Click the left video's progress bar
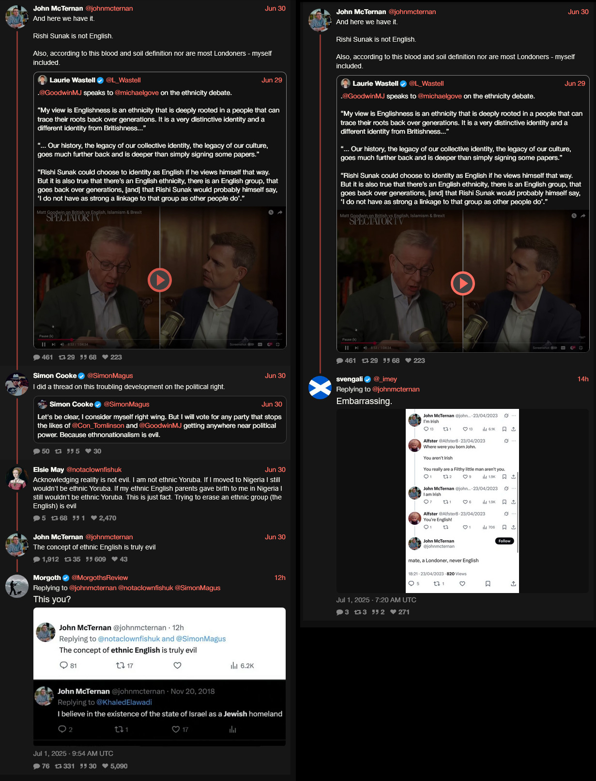Image resolution: width=596 pixels, height=781 pixels. [160, 339]
